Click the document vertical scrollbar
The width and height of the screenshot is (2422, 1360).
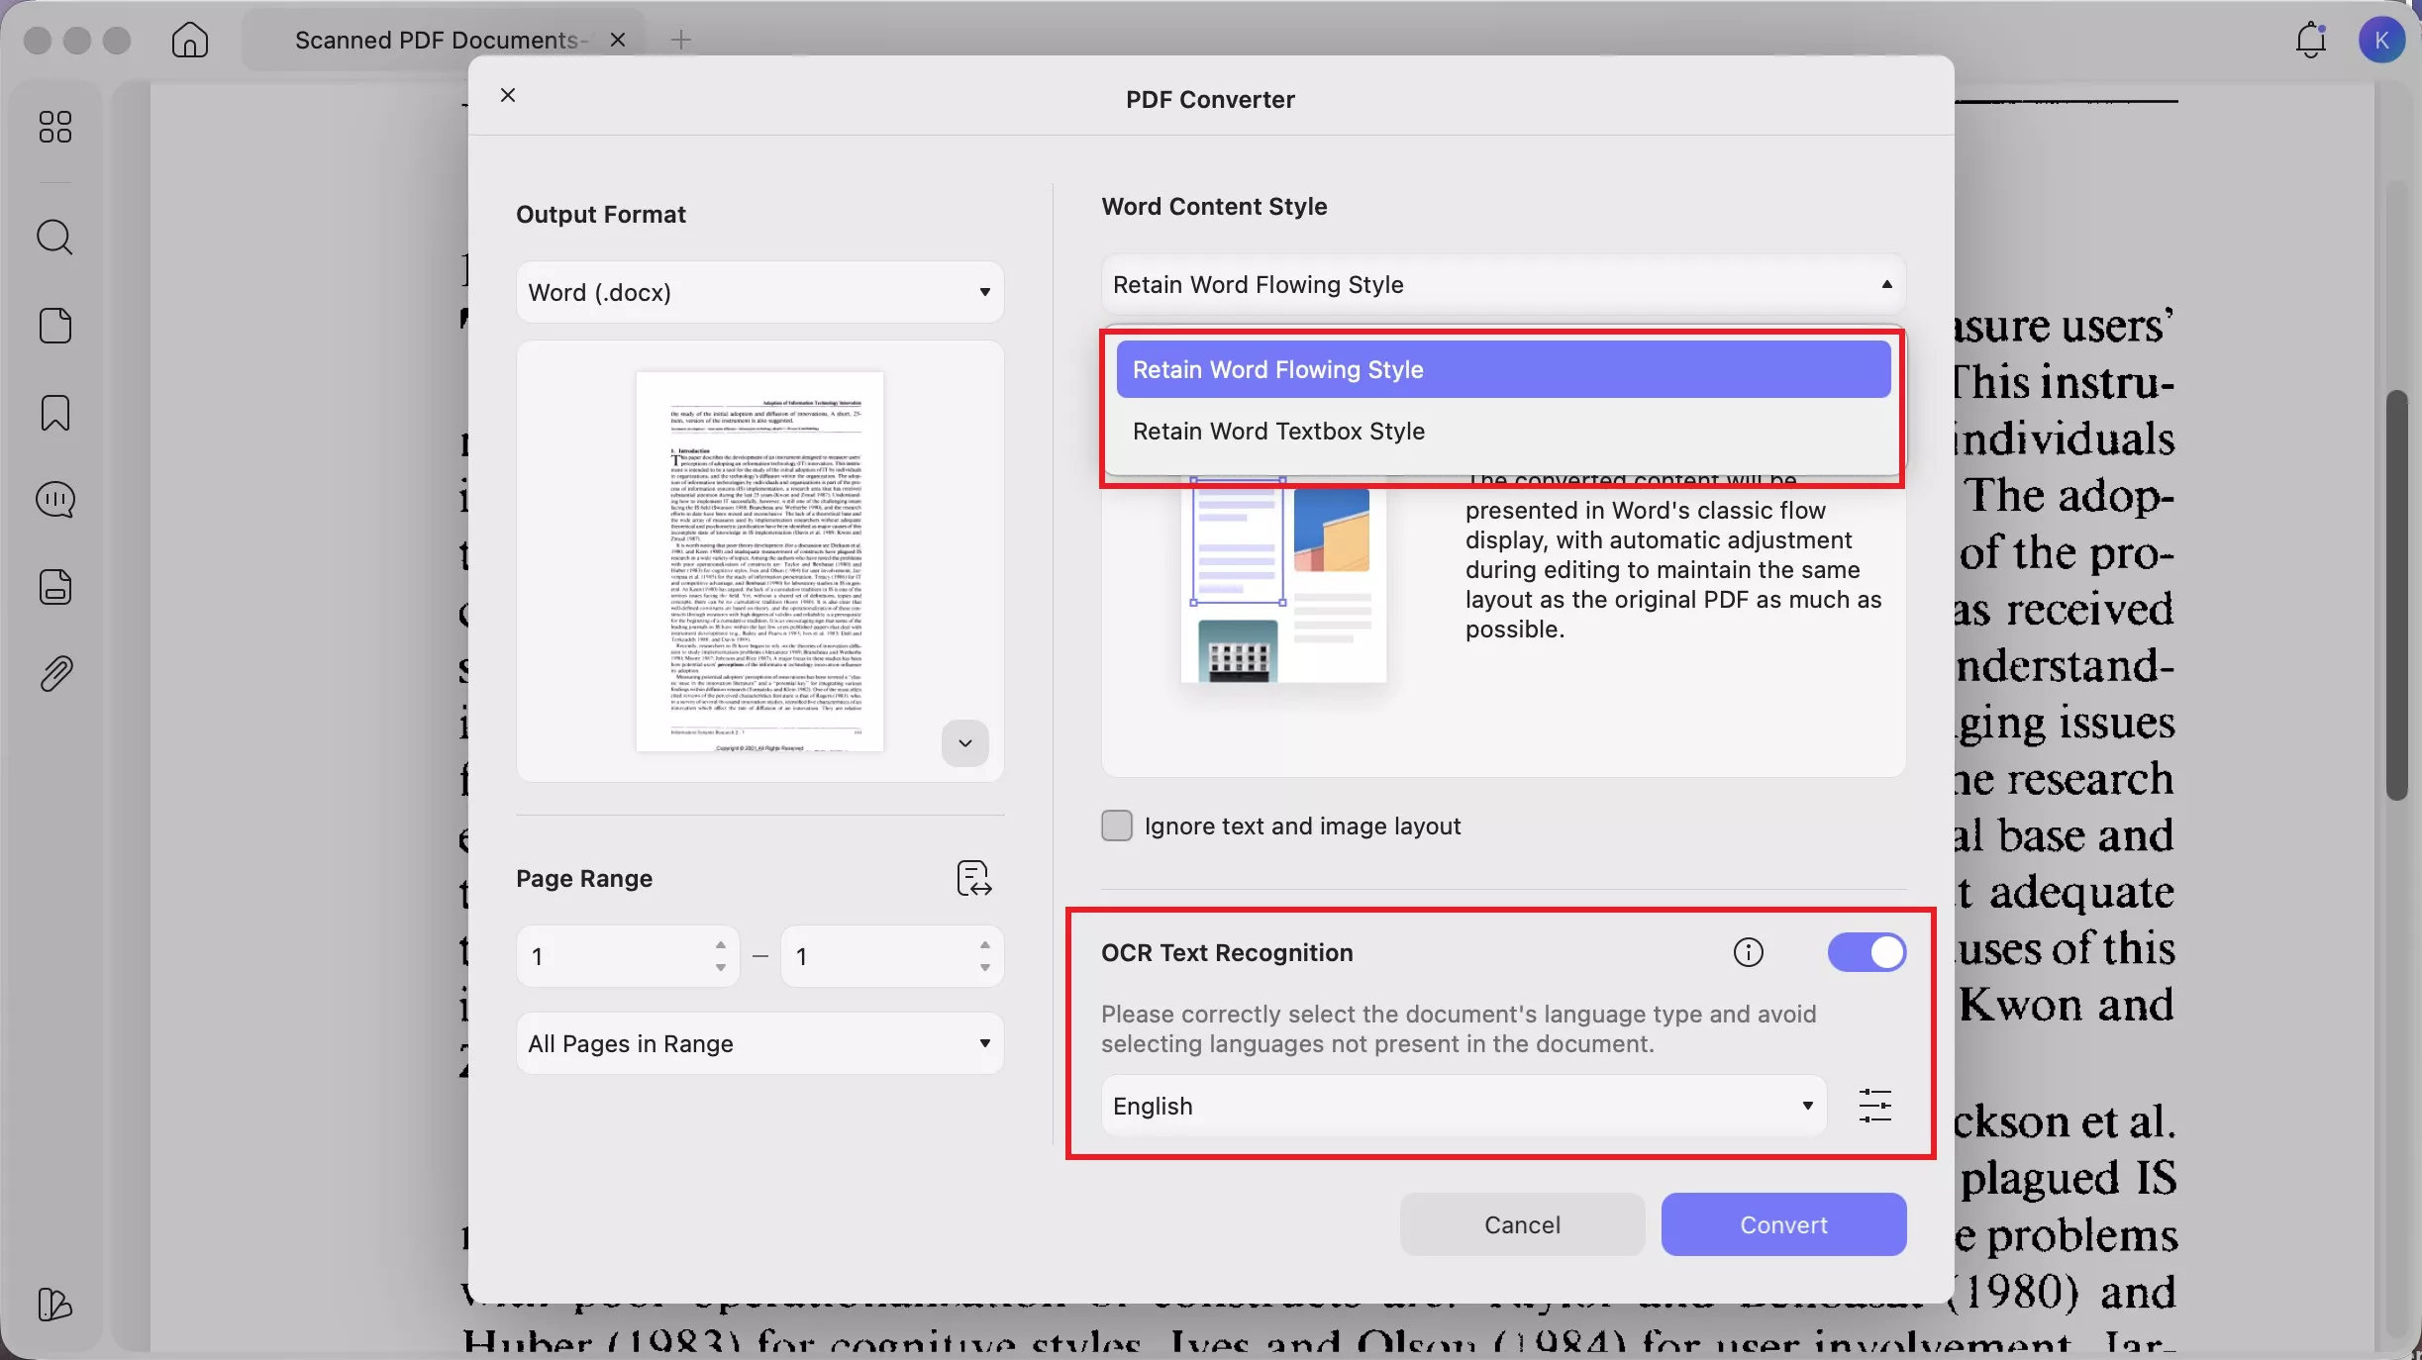click(x=2396, y=595)
